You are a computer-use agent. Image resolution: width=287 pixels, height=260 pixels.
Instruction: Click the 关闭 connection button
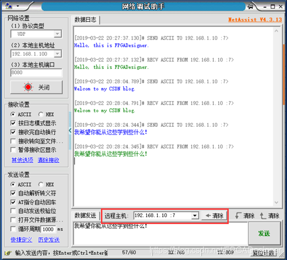click(36, 87)
